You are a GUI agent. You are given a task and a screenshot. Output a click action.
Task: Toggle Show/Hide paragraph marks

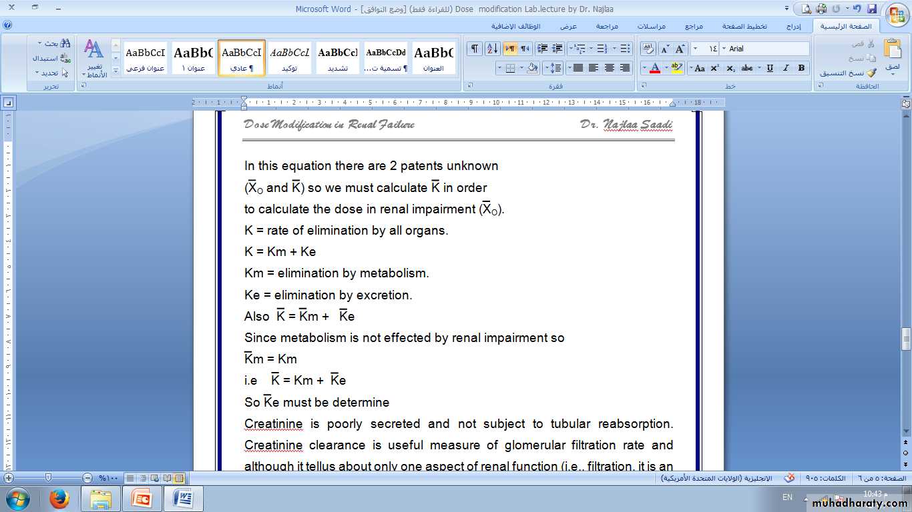(x=474, y=49)
